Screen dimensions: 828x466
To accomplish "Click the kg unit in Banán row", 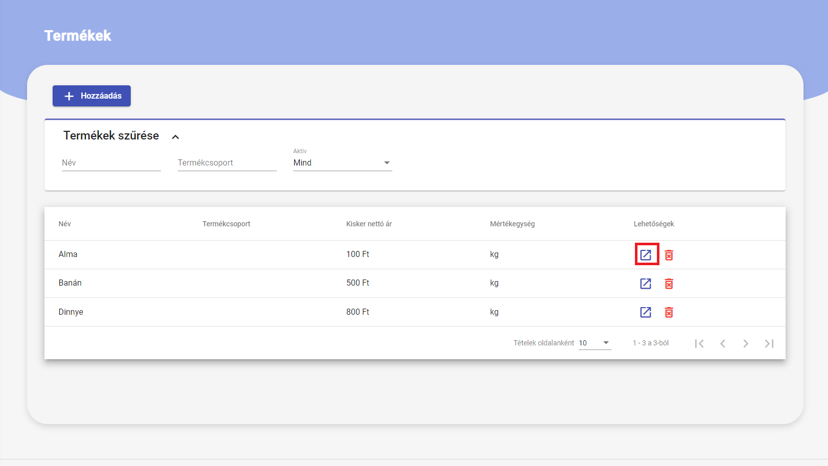I will tap(494, 283).
